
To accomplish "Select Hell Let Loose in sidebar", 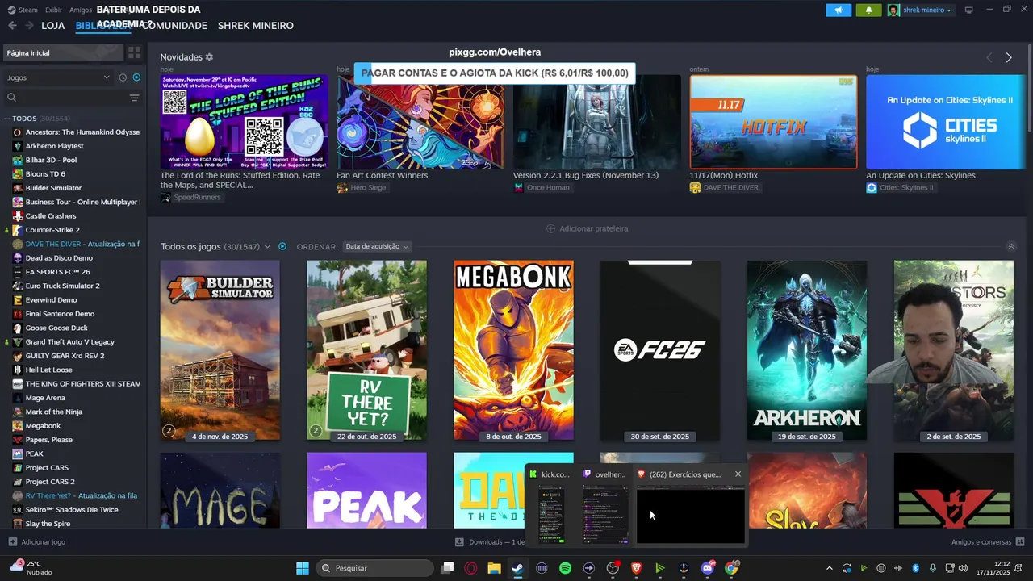I will coord(48,370).
